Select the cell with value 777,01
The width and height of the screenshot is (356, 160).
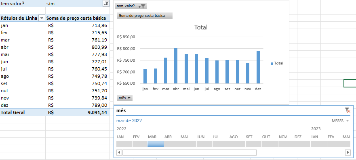[78, 62]
